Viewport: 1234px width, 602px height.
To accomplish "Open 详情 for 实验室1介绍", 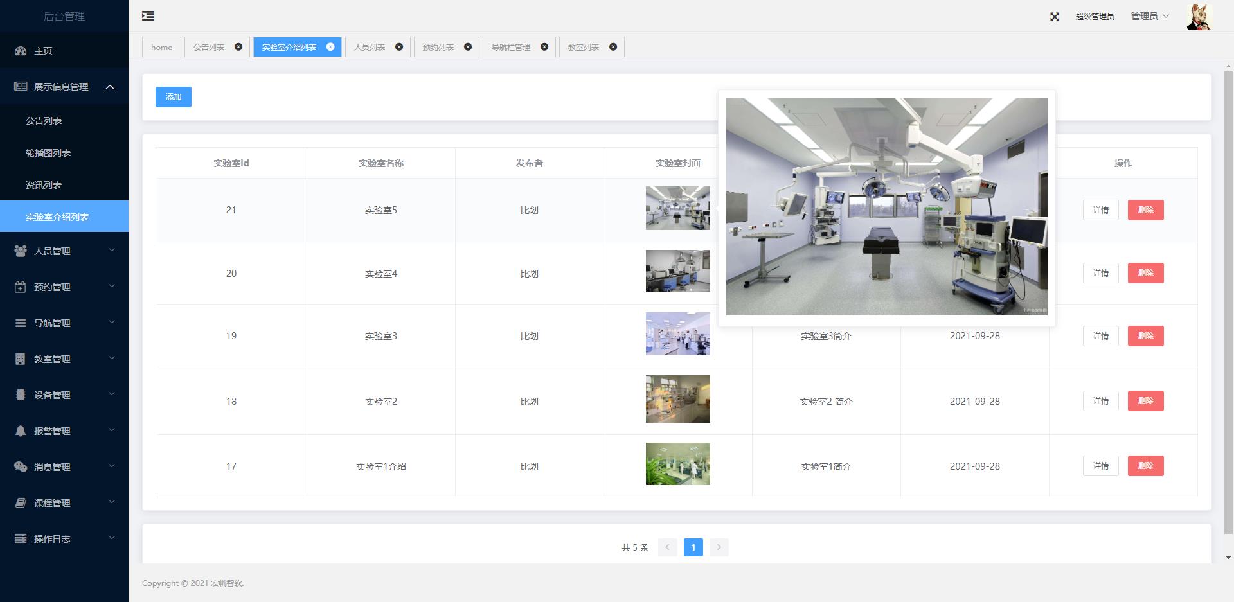I will (x=1101, y=466).
